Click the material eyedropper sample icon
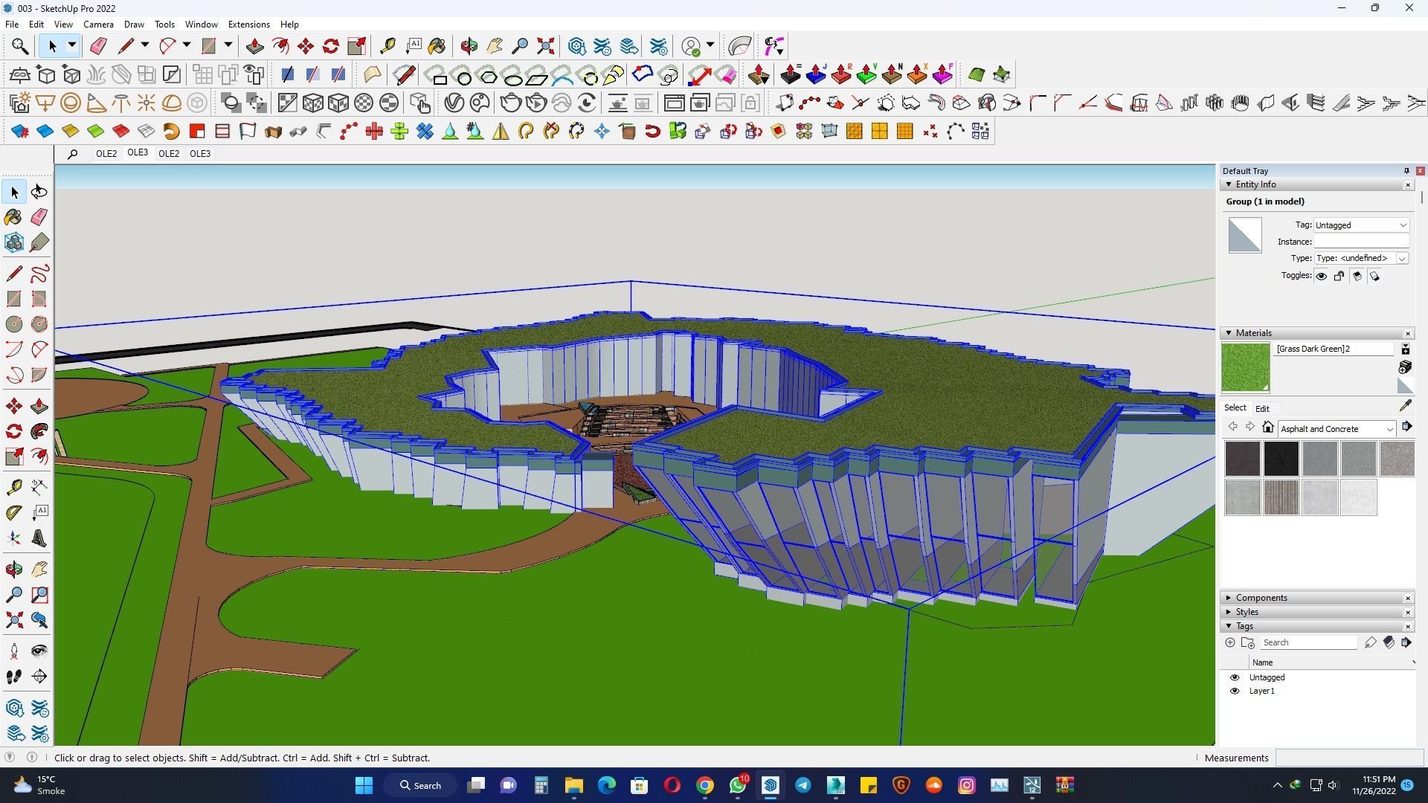 point(1405,406)
